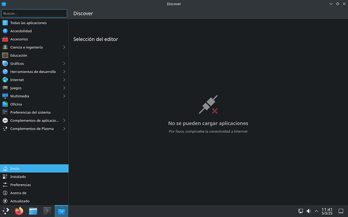Screen dimensions: 348x217
Task: Open the Preferencias page label
Action: coord(20,185)
